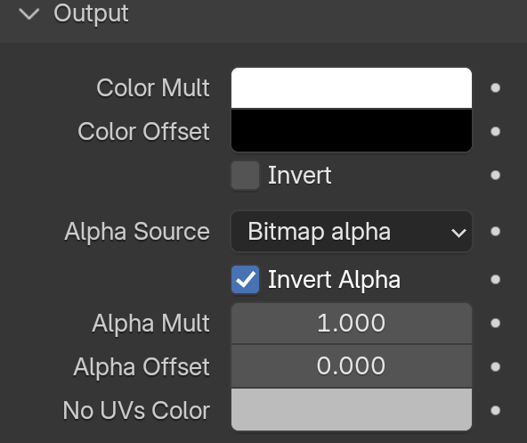This screenshot has width=527, height=443.
Task: Click the animate dot beside No UVs Color
Action: coord(495,410)
